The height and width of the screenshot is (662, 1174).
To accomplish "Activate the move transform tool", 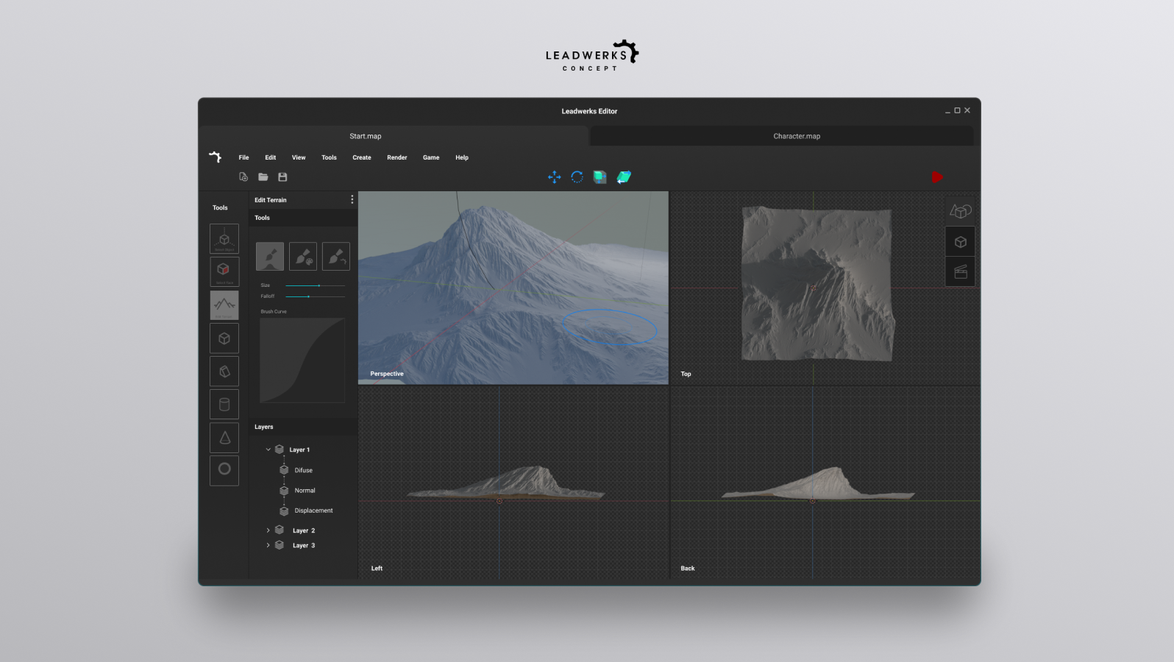I will click(x=555, y=177).
